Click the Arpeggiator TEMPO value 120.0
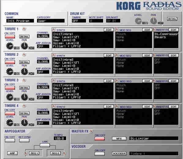183x159 pixels. coord(60,139)
